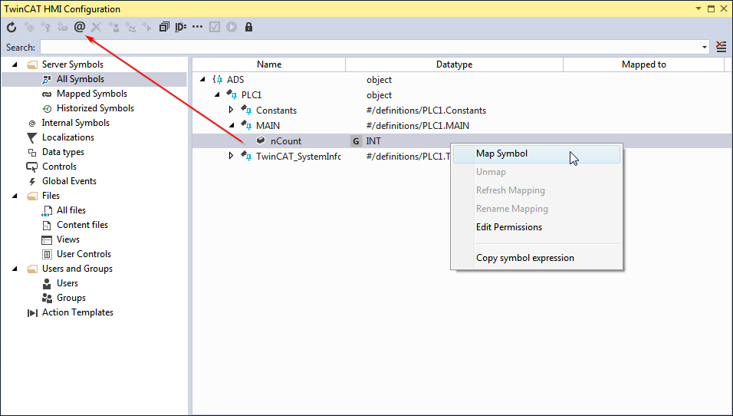Click the Datatype column header
This screenshot has height=416, width=733.
point(454,64)
